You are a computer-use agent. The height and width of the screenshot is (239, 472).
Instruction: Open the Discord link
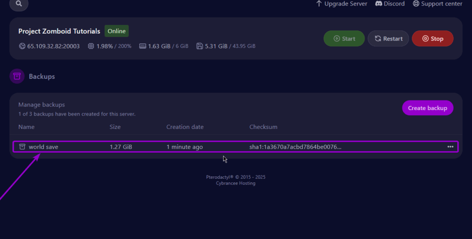pyautogui.click(x=390, y=4)
